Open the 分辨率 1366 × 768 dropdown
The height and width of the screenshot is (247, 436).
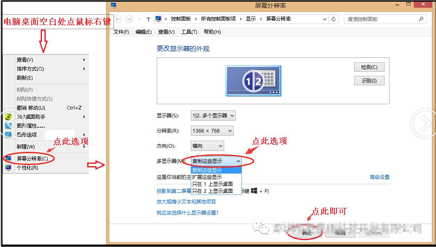pos(212,131)
